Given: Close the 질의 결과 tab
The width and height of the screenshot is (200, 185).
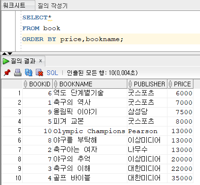Looking at the screenshot, I should (41, 61).
